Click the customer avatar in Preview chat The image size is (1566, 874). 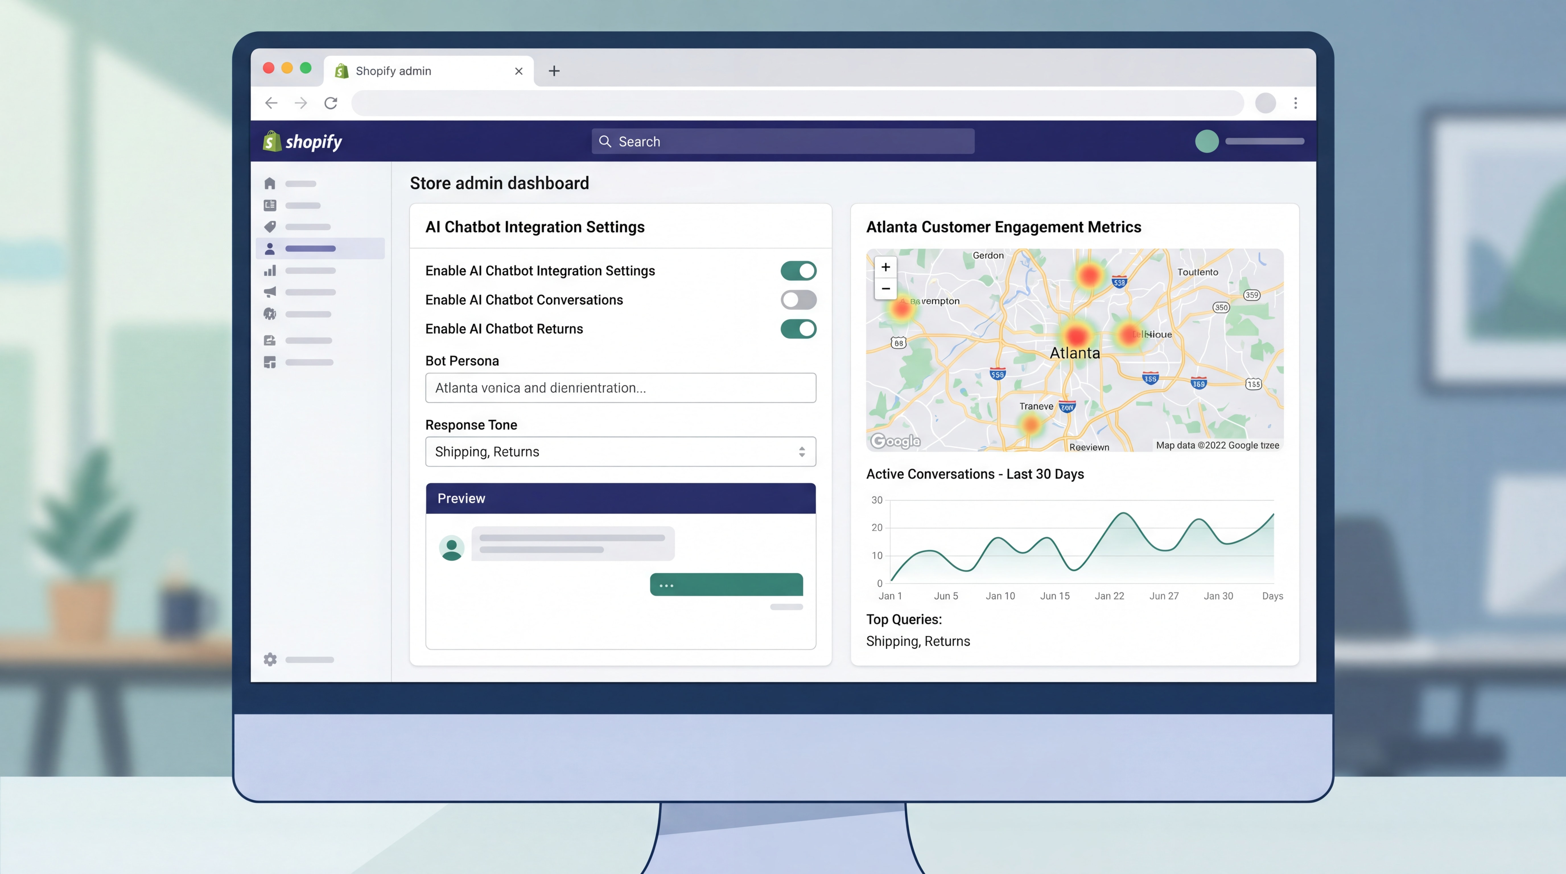(x=452, y=548)
